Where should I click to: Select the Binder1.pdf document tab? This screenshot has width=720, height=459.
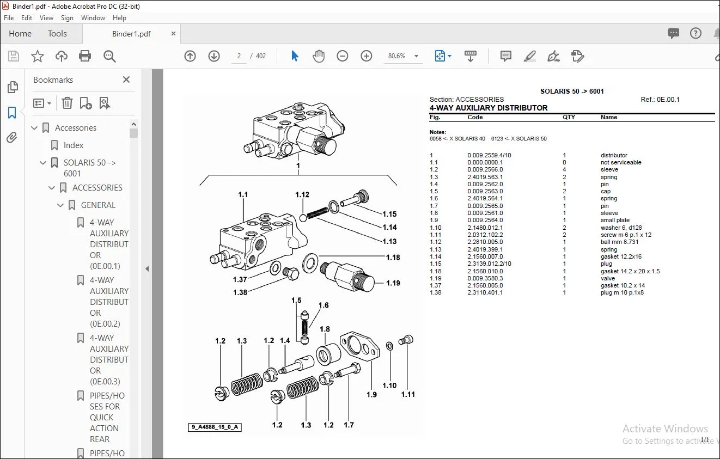tap(131, 34)
